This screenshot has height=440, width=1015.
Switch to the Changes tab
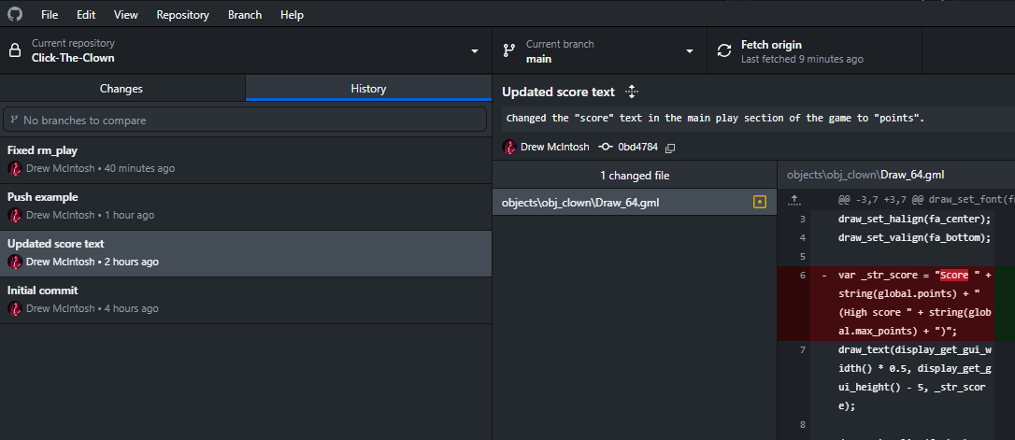point(122,89)
